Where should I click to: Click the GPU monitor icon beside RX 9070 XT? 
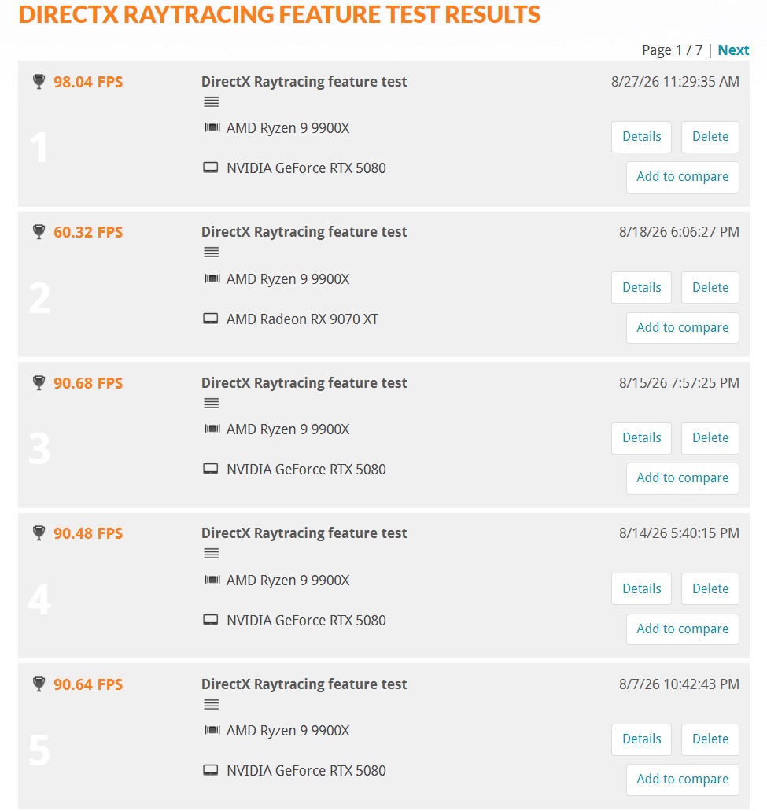coord(211,319)
